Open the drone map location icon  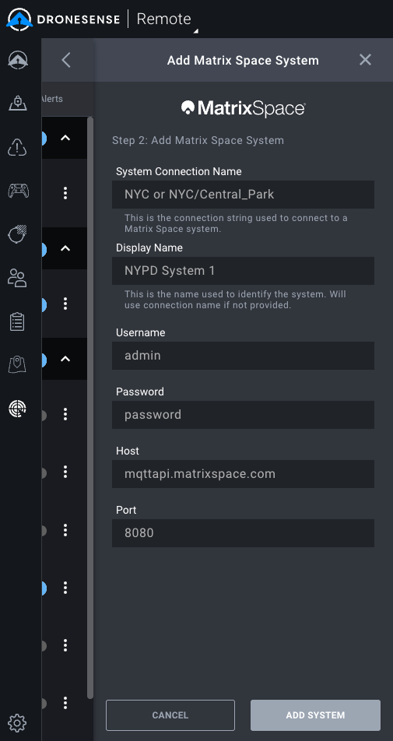[17, 103]
